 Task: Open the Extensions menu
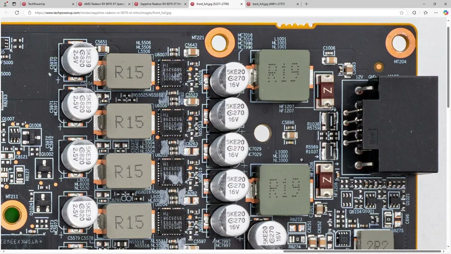pyautogui.click(x=414, y=13)
